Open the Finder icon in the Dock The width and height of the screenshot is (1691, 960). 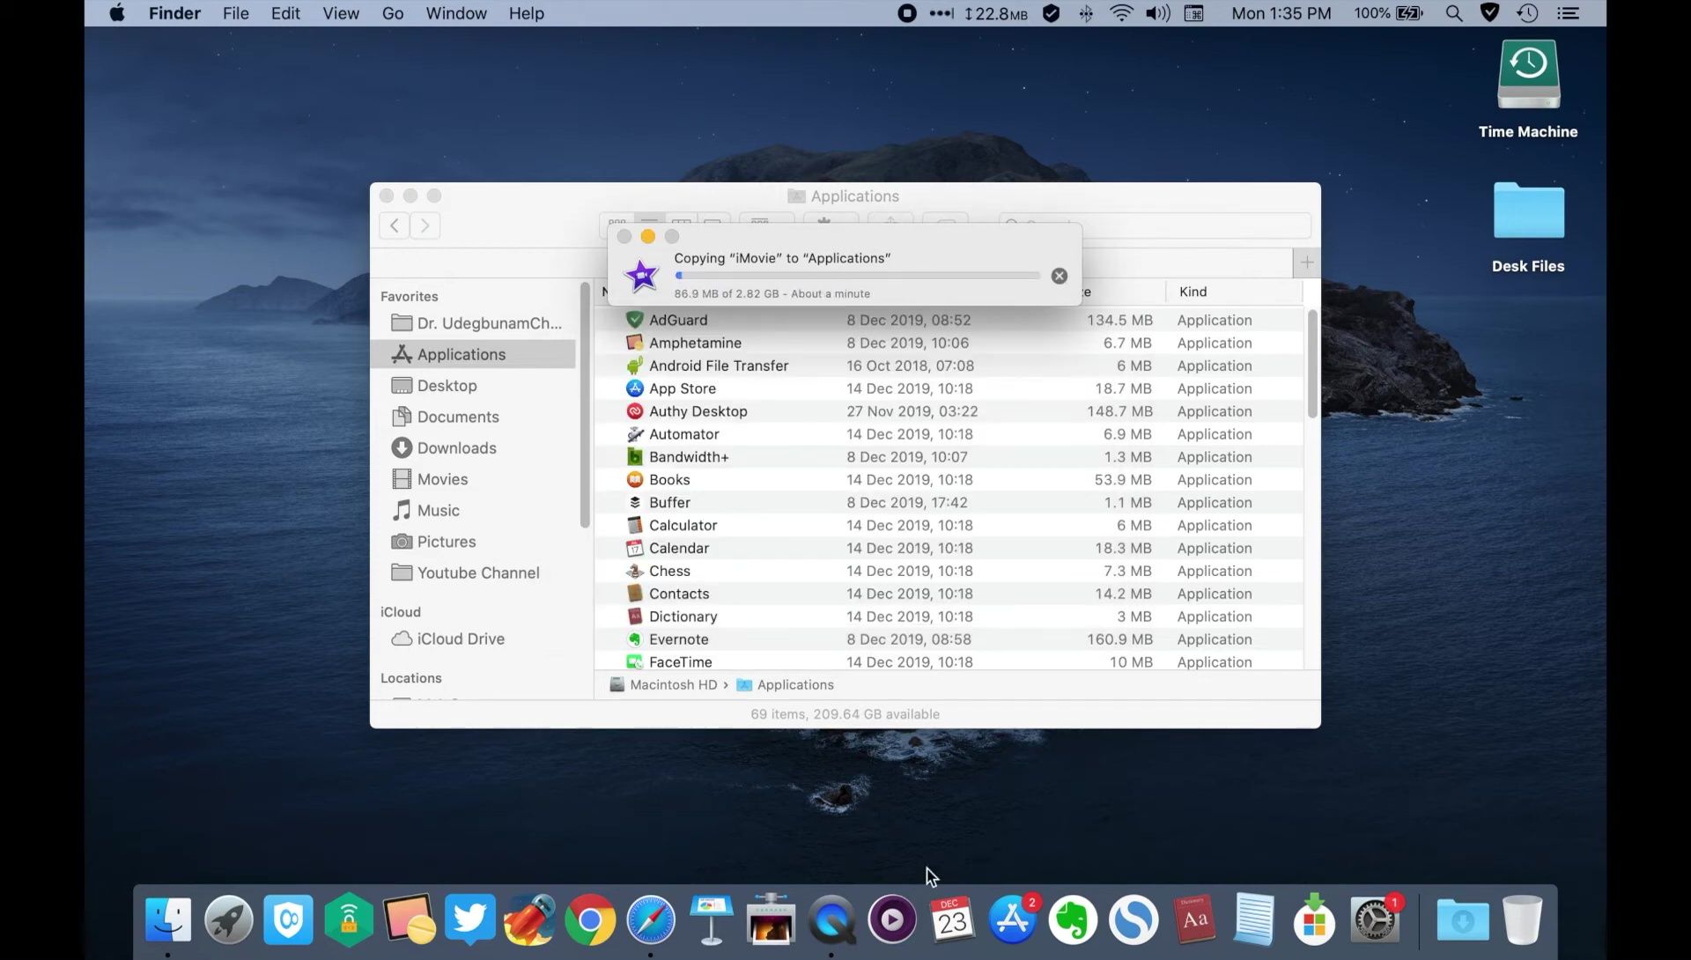(x=167, y=920)
